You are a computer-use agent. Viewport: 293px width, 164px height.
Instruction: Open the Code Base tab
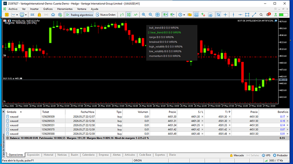[x=145, y=155]
